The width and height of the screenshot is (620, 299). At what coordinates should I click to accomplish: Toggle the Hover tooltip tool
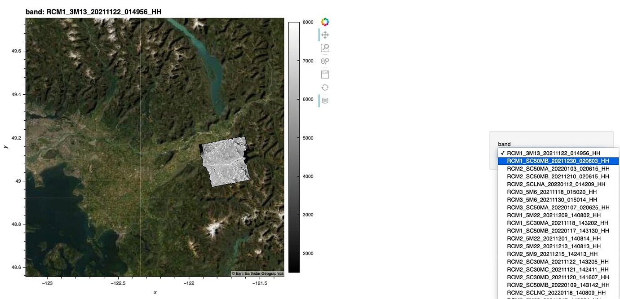pyautogui.click(x=325, y=101)
